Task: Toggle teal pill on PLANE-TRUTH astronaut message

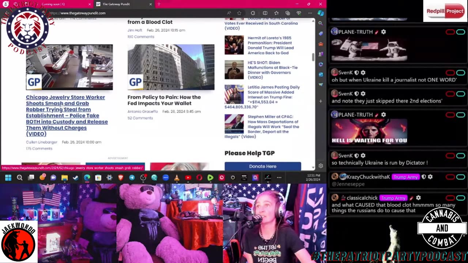Action: coord(461,32)
